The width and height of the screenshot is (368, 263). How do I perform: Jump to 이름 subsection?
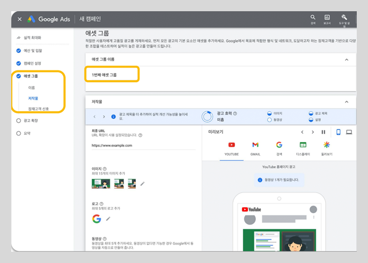(31, 88)
